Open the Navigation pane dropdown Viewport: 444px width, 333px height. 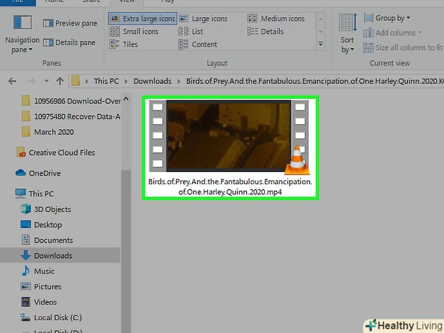(x=22, y=34)
